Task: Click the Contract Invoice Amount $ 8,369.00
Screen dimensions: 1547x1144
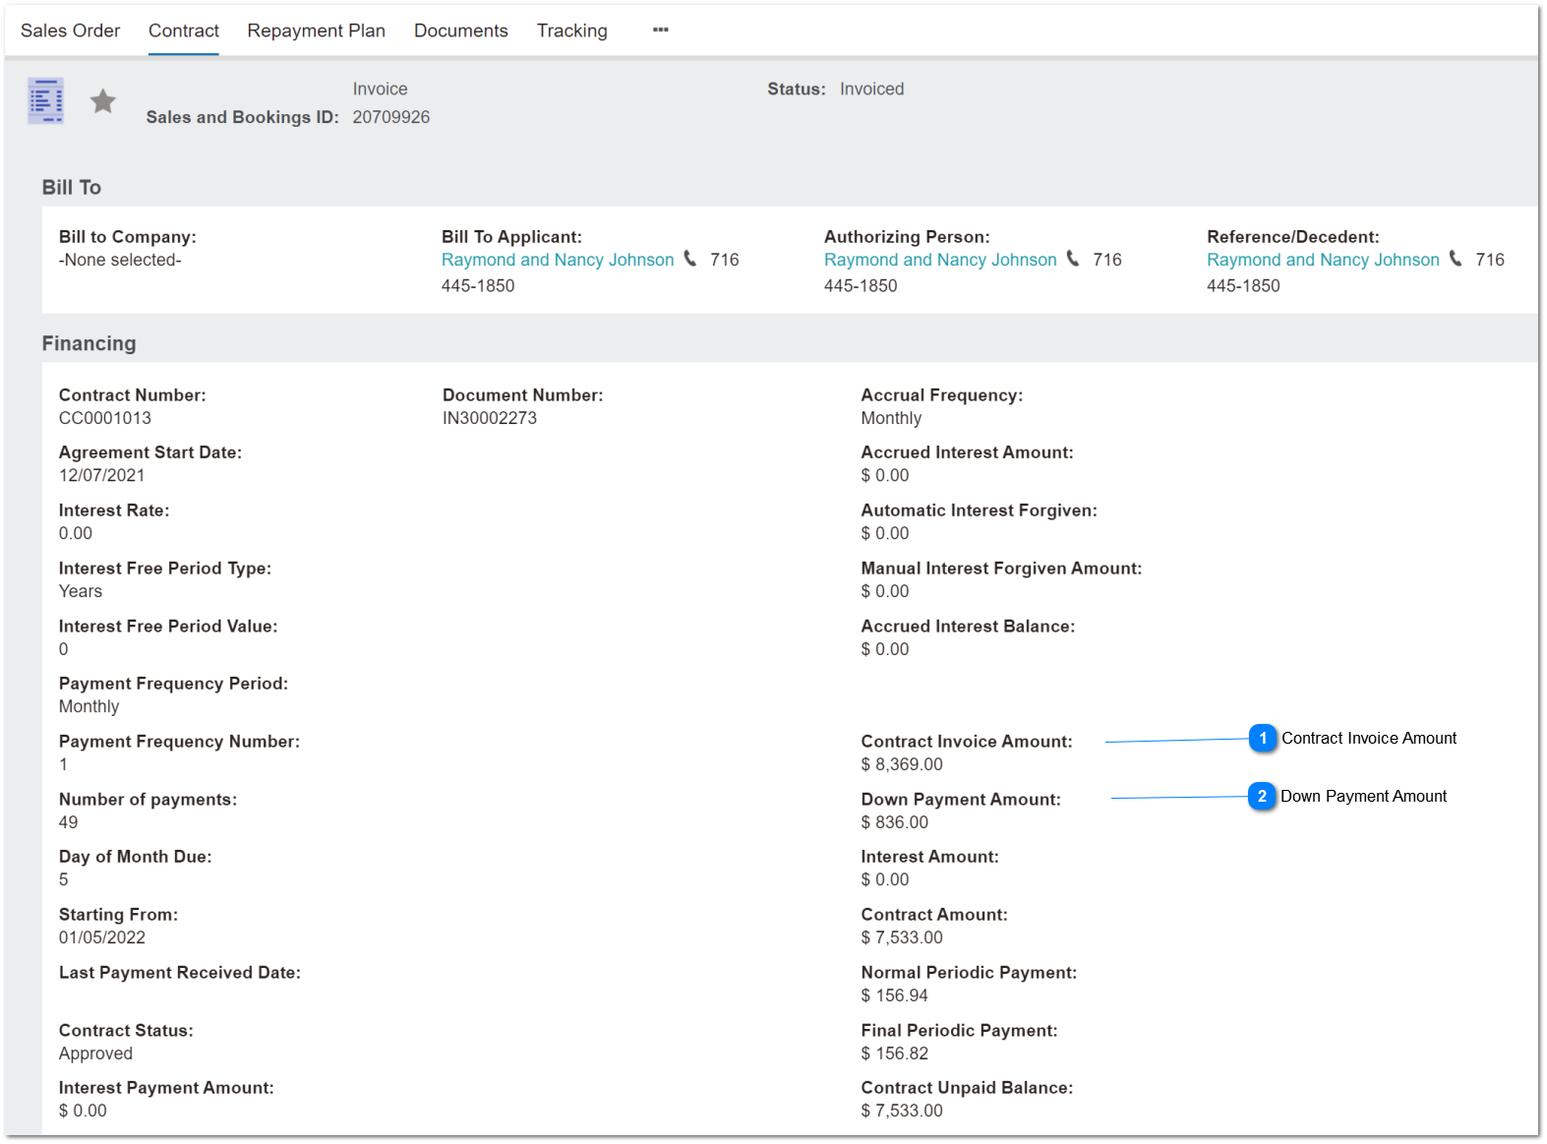Action: 902,764
